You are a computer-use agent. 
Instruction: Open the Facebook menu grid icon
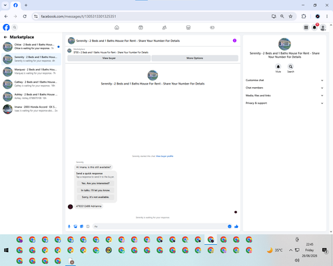(306, 27)
